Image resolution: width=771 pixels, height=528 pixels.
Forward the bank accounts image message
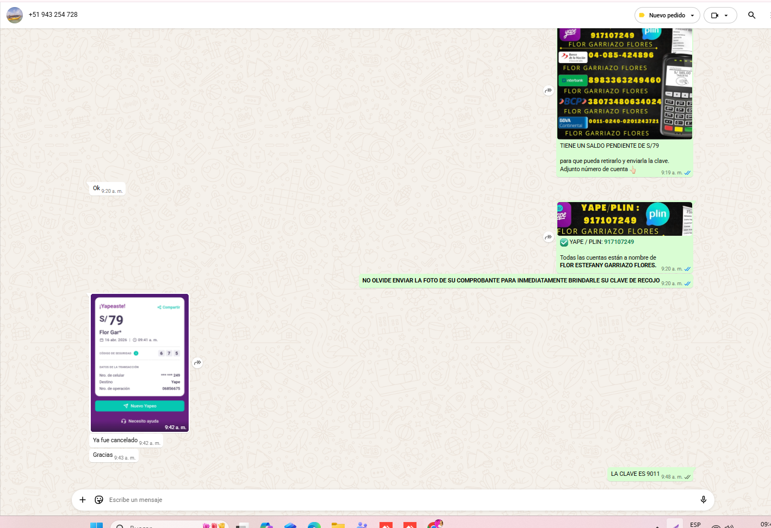click(548, 91)
